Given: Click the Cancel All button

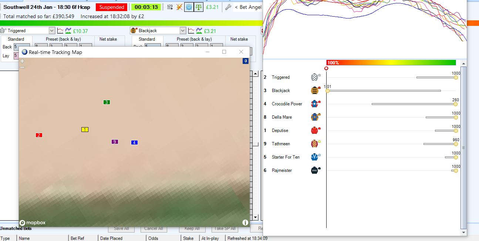Looking at the screenshot, I should click(x=154, y=228).
